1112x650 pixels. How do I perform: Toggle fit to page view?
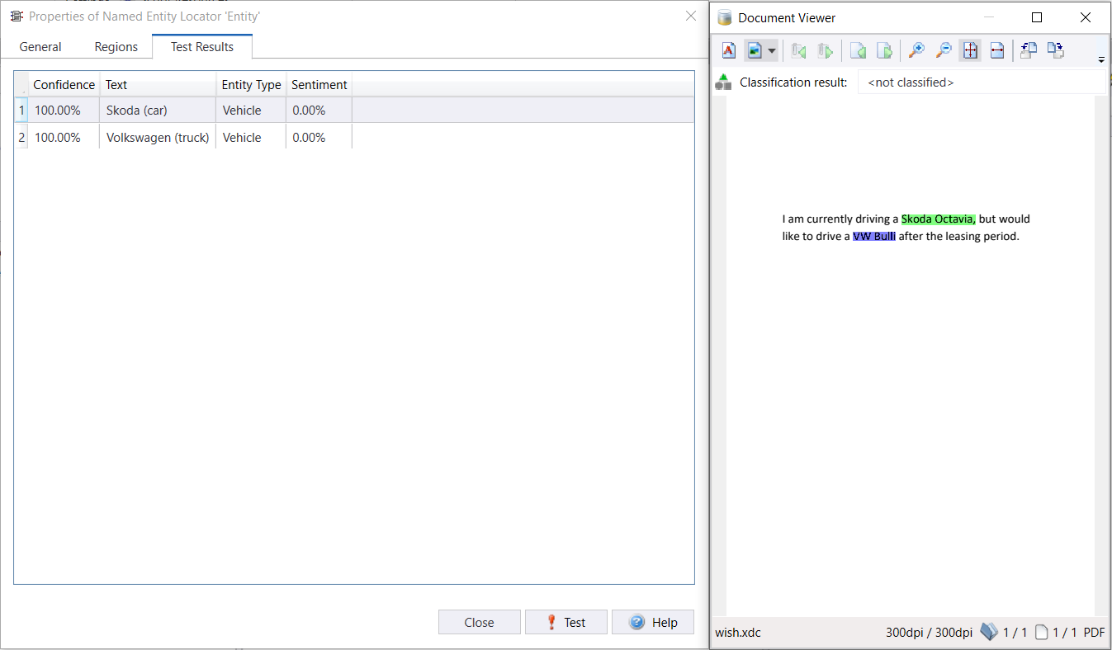[970, 51]
